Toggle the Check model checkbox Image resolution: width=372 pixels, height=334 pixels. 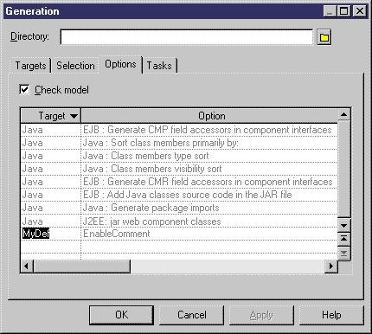[x=24, y=90]
